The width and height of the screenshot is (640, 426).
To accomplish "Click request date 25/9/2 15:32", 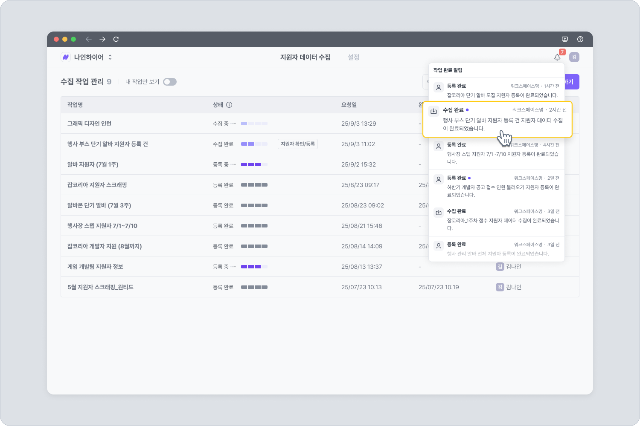I will click(359, 164).
